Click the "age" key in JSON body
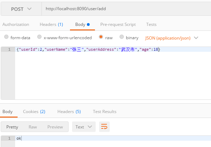Viewport: 211px width, 147px height. click(x=145, y=50)
